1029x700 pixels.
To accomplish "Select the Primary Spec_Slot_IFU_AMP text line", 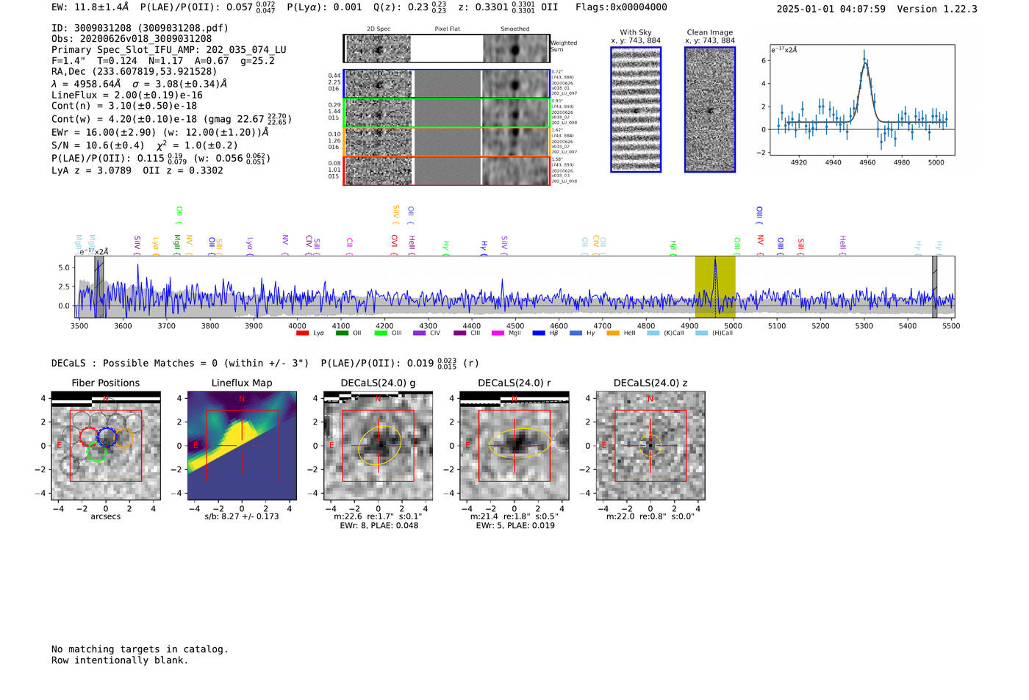I will (x=169, y=50).
